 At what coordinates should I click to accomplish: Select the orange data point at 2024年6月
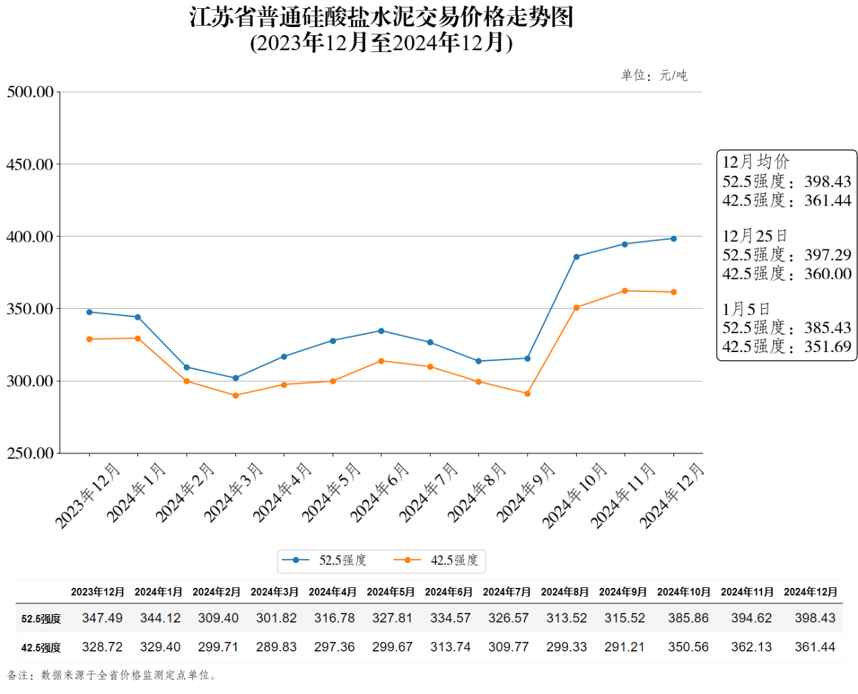(x=381, y=361)
